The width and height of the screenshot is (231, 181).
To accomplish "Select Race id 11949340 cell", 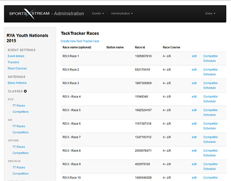I will pos(142,97).
